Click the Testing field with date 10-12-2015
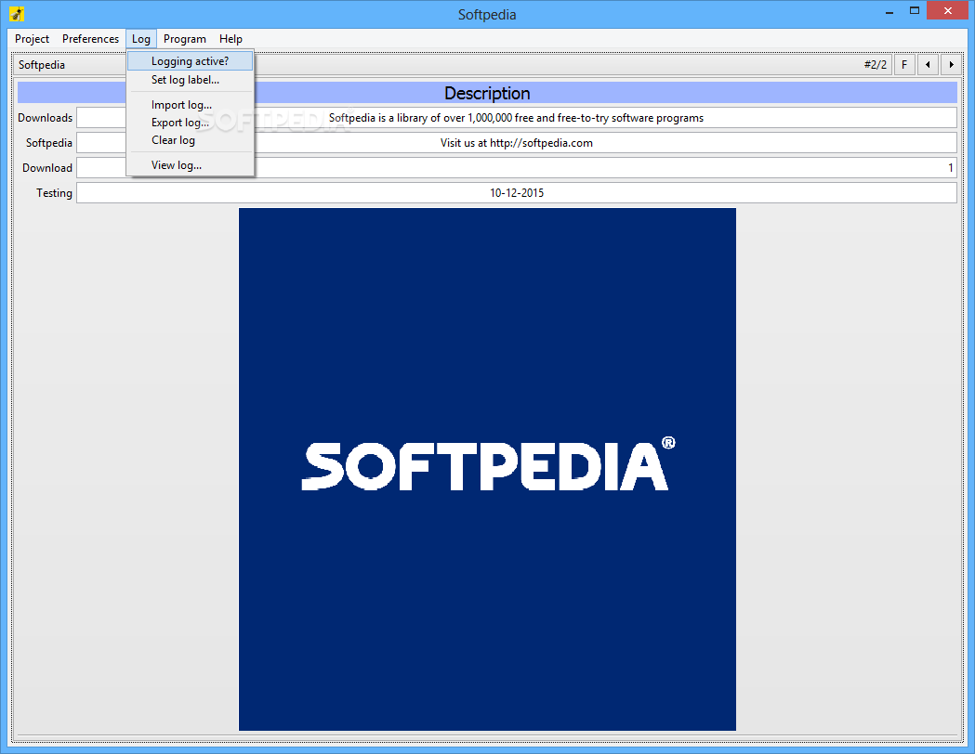 coord(516,192)
